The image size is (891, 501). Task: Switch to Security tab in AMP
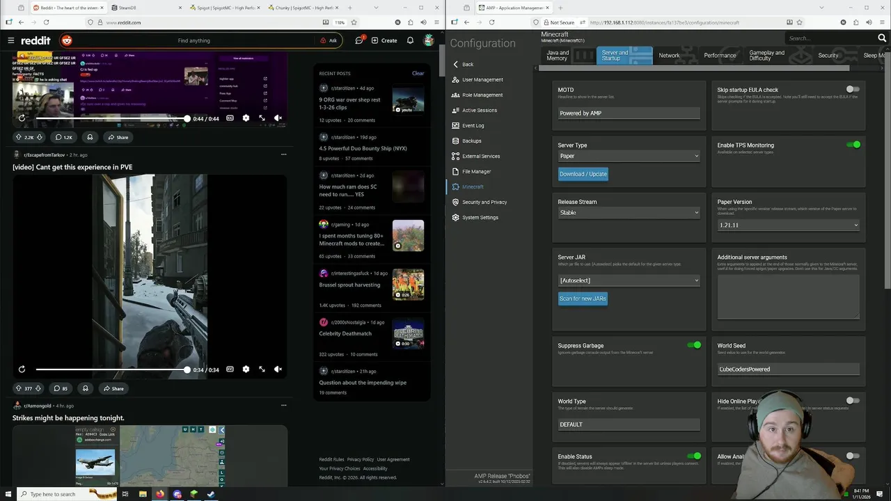click(828, 56)
